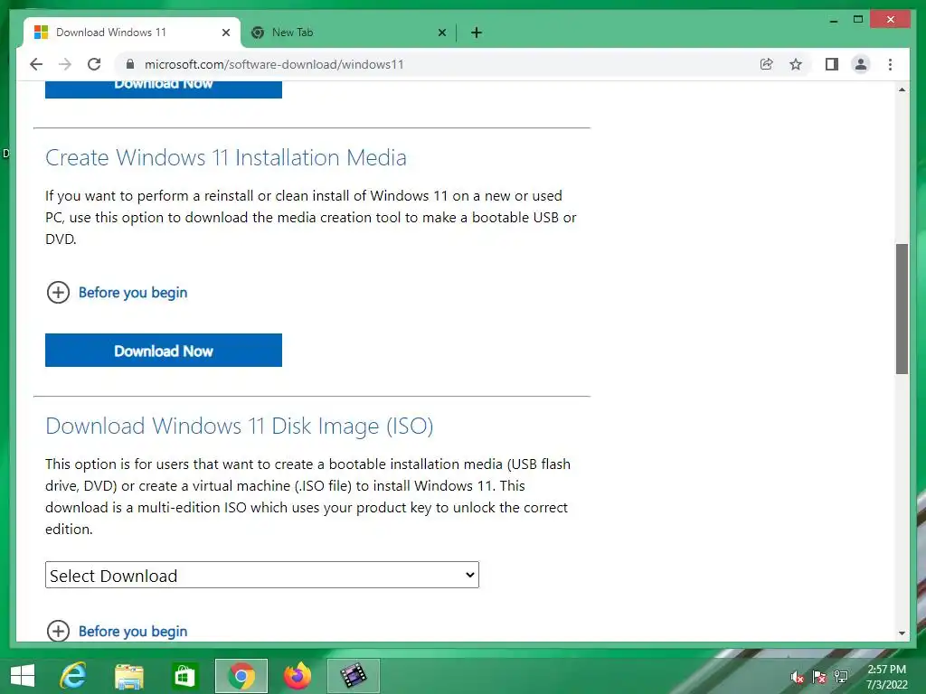Open File Explorer from taskbar
The height and width of the screenshot is (694, 926).
[128, 676]
